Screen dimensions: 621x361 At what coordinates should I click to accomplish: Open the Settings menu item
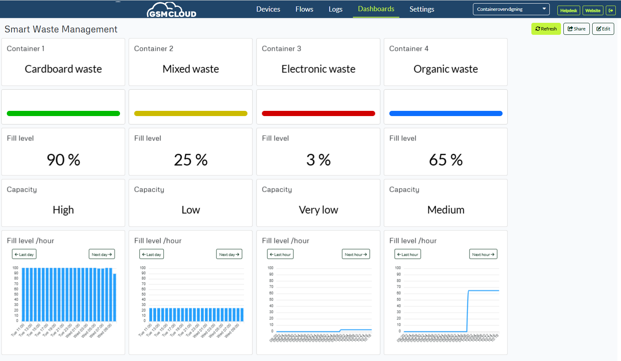[421, 9]
